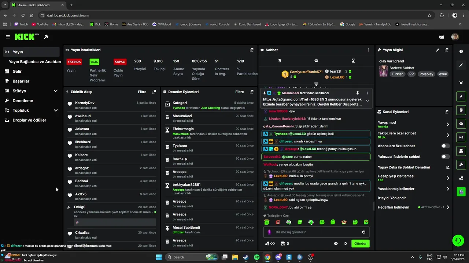
Task: Open chat settings gear icon
Action: click(x=346, y=244)
